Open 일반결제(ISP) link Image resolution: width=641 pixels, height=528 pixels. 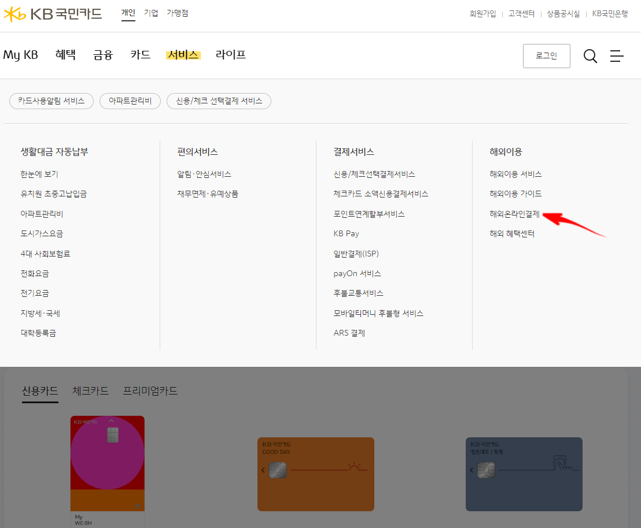[x=356, y=254]
